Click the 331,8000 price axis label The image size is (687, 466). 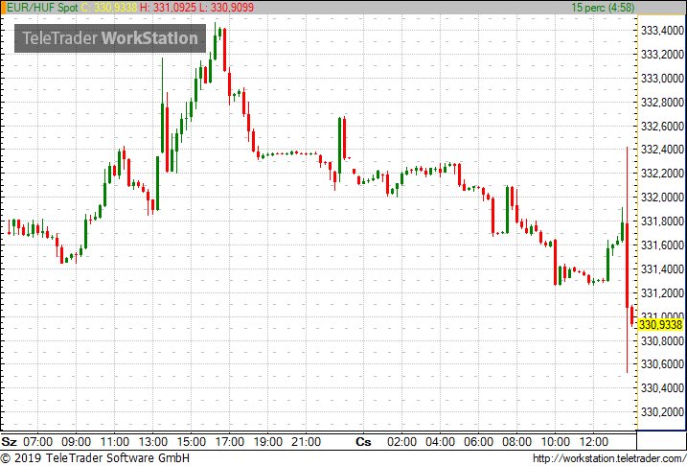[x=662, y=221]
